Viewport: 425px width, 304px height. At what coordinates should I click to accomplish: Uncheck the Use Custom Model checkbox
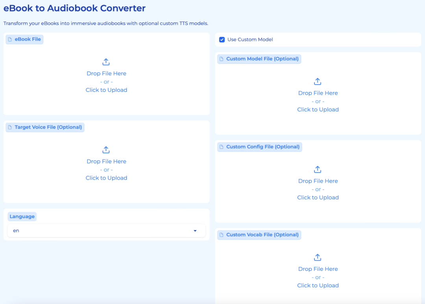(222, 40)
